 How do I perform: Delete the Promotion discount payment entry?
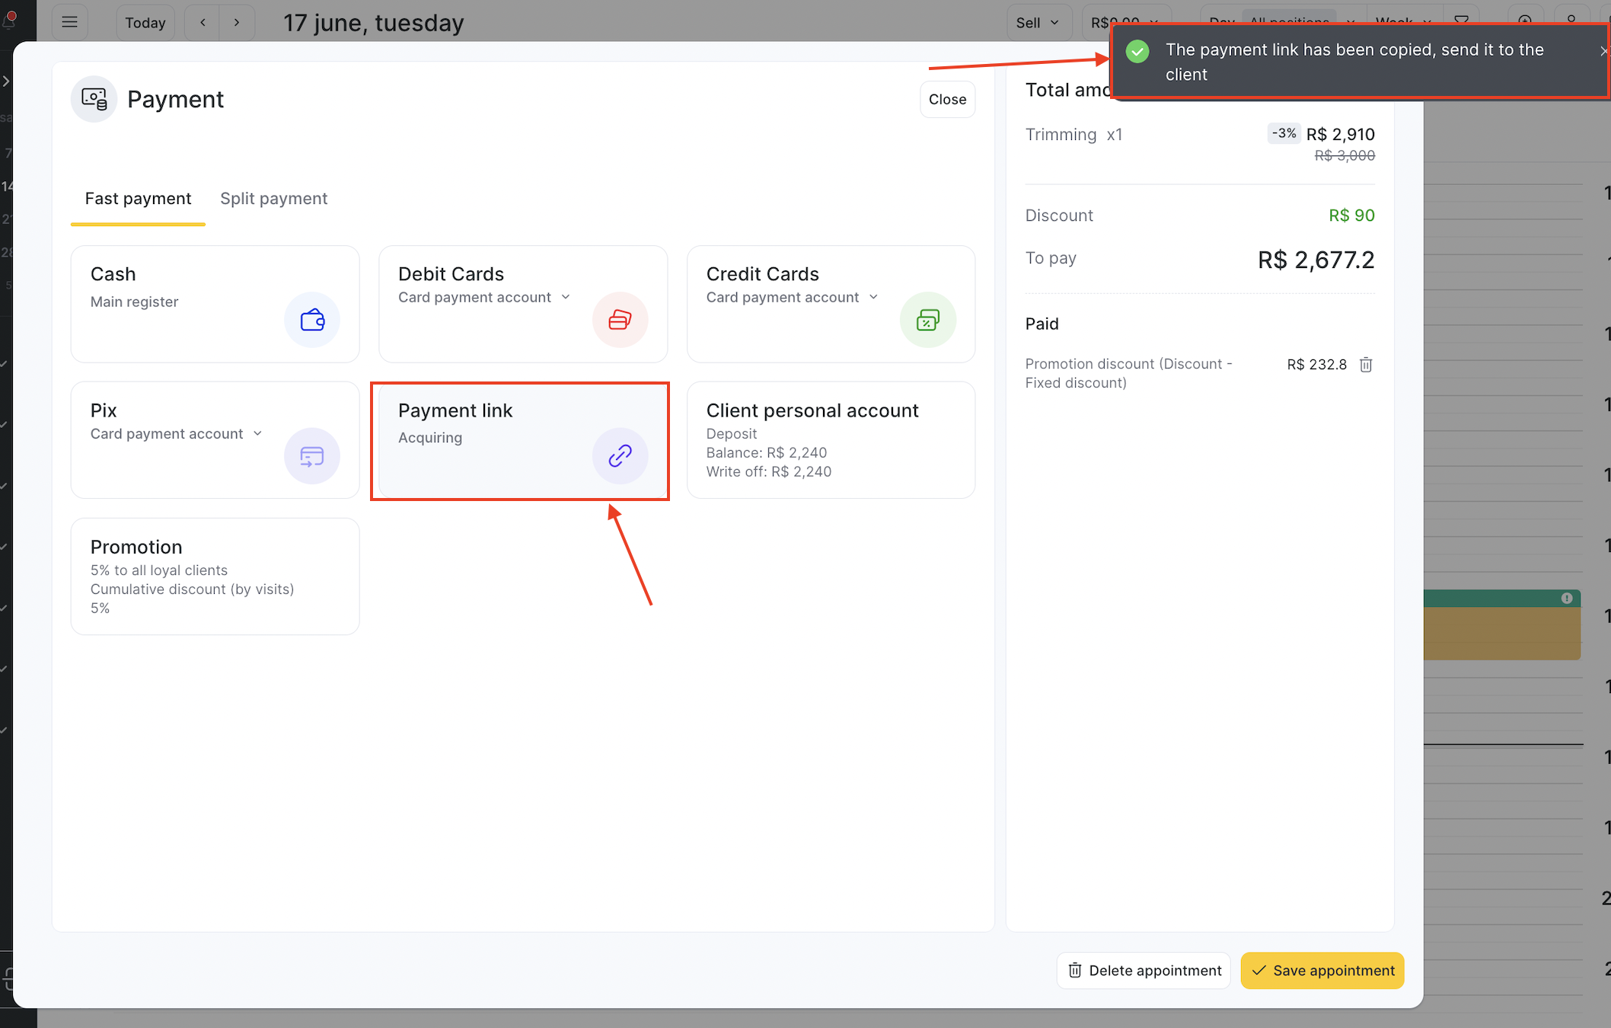1366,365
